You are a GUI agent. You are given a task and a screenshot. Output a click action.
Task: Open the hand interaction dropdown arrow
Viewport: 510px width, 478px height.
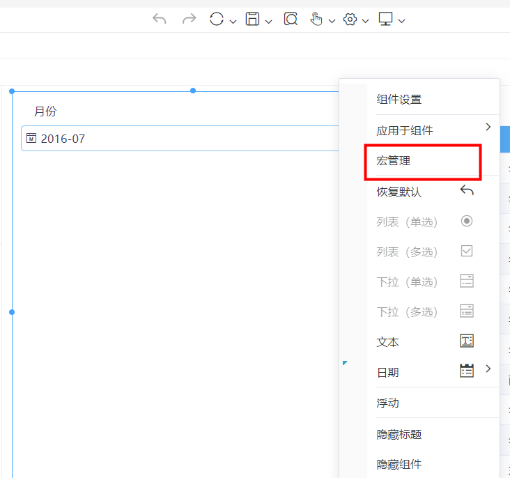(x=332, y=22)
